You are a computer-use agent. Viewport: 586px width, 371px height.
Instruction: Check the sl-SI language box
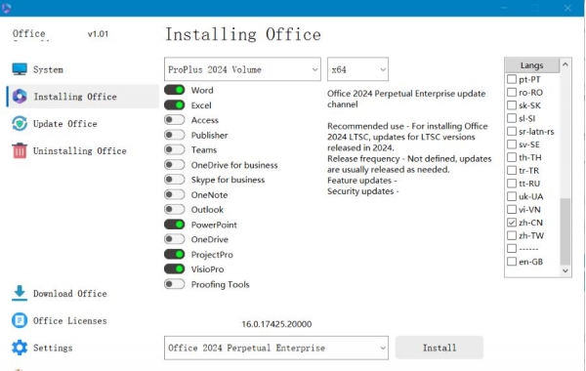512,118
